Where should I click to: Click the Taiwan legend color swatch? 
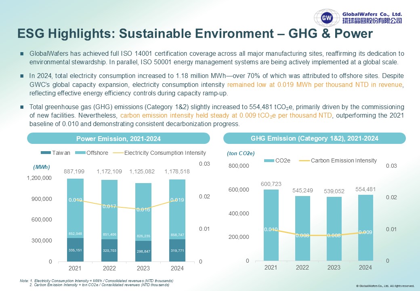click(x=46, y=153)
